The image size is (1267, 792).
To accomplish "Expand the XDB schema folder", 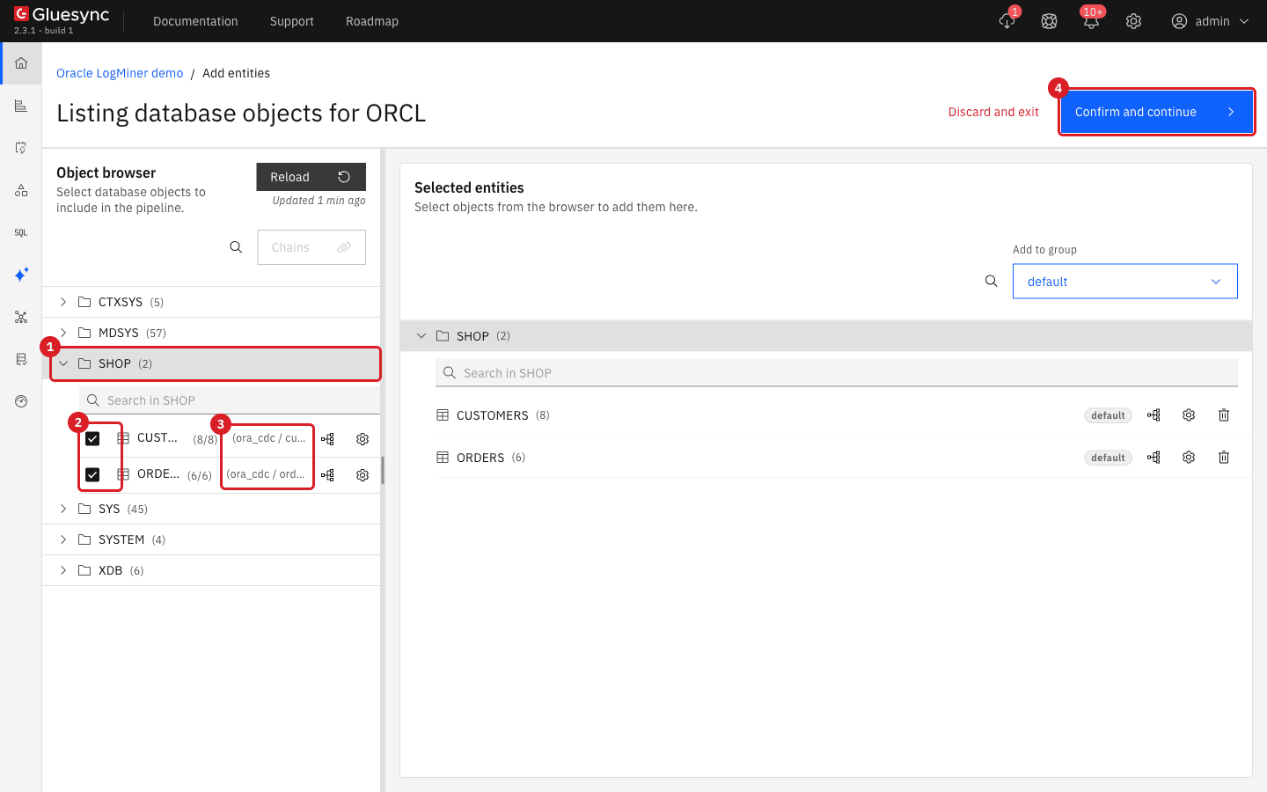I will 63,570.
